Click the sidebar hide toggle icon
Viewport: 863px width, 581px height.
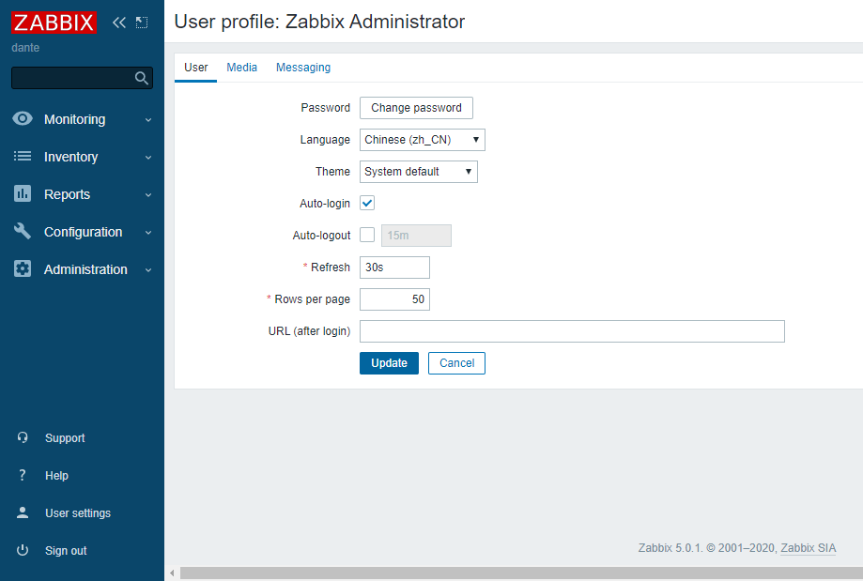click(x=142, y=23)
